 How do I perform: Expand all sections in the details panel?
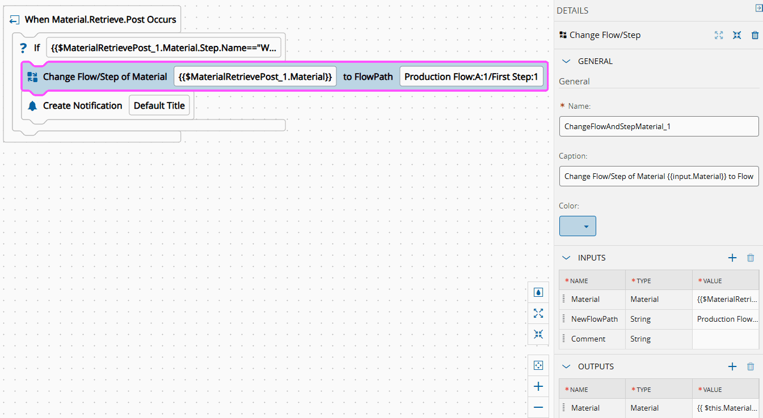719,35
